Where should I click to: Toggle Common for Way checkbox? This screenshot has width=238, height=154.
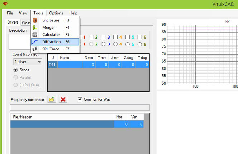(80, 99)
